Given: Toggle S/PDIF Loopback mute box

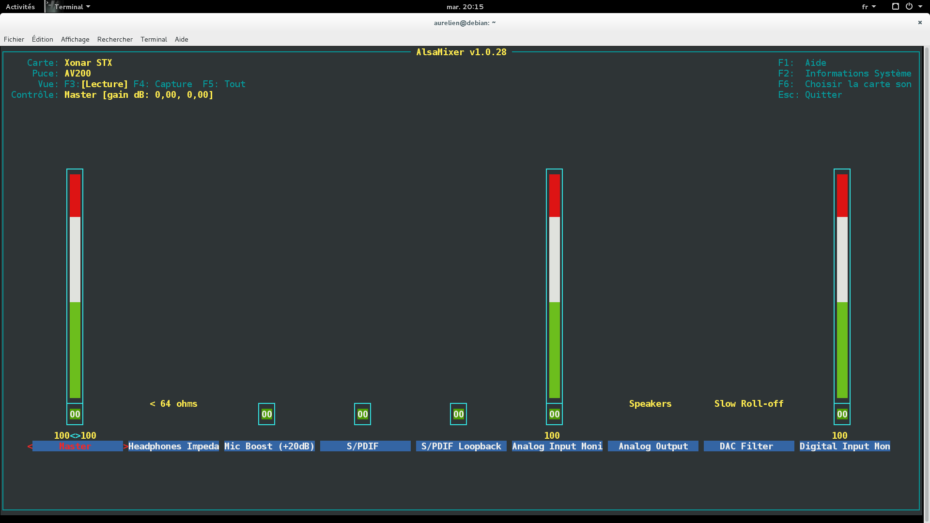Looking at the screenshot, I should click(x=458, y=414).
